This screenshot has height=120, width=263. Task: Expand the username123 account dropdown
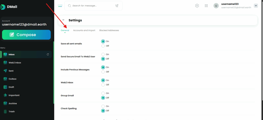click(x=256, y=6)
